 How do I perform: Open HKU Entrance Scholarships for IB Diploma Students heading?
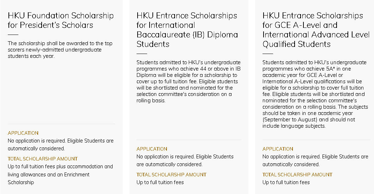click(x=187, y=30)
